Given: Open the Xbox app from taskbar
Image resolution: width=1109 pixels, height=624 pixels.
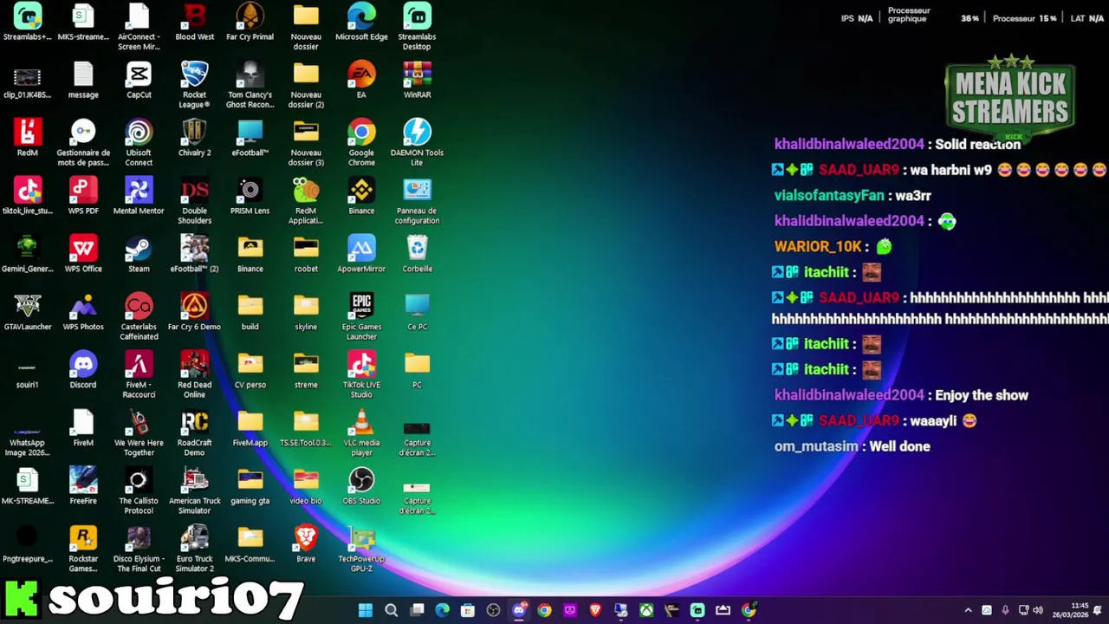Looking at the screenshot, I should click(646, 610).
